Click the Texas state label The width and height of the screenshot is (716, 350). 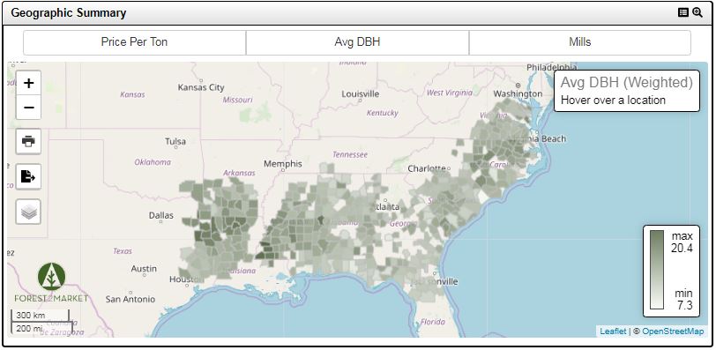123,251
